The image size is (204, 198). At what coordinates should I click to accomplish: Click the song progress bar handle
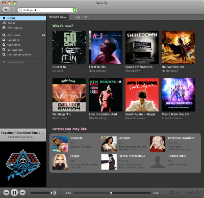coord(111,193)
